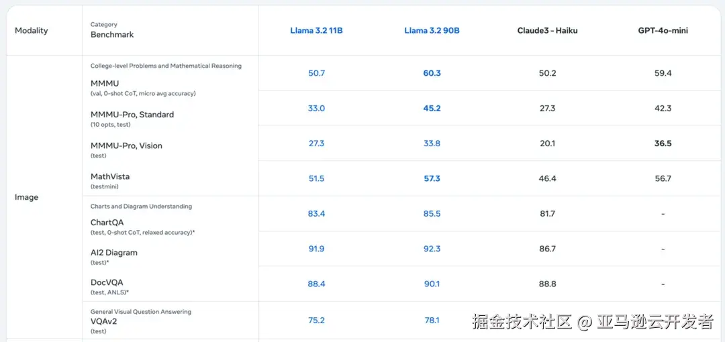Viewport: 725px width, 342px height.
Task: Click the VQAv2 score 75.2
Action: [316, 321]
